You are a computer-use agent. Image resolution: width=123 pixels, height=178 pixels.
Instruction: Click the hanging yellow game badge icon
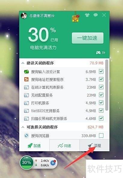(75, 19)
